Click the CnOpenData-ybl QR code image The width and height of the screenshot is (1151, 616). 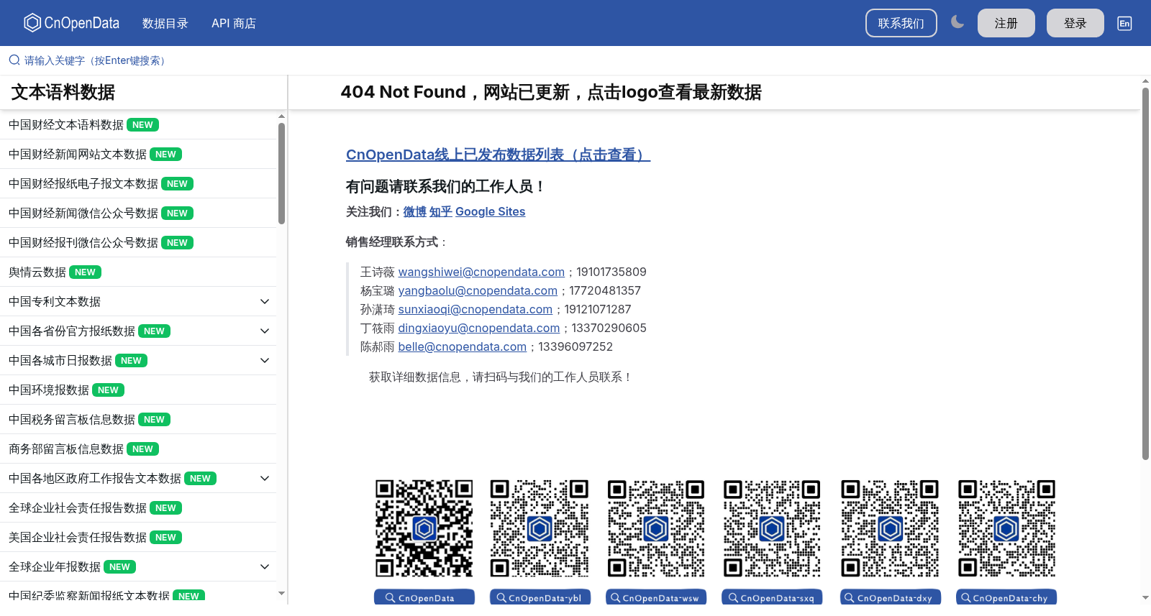pos(540,528)
